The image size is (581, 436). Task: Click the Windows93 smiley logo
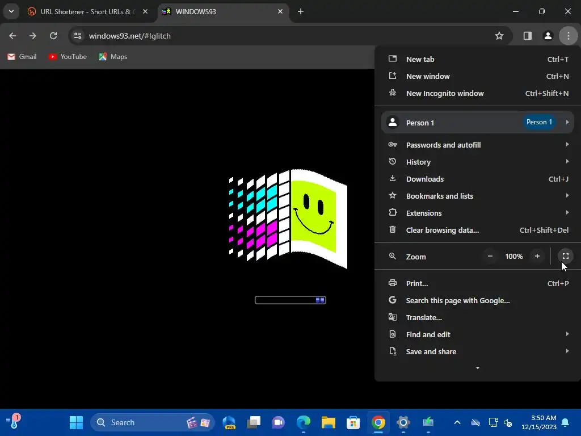click(x=288, y=219)
